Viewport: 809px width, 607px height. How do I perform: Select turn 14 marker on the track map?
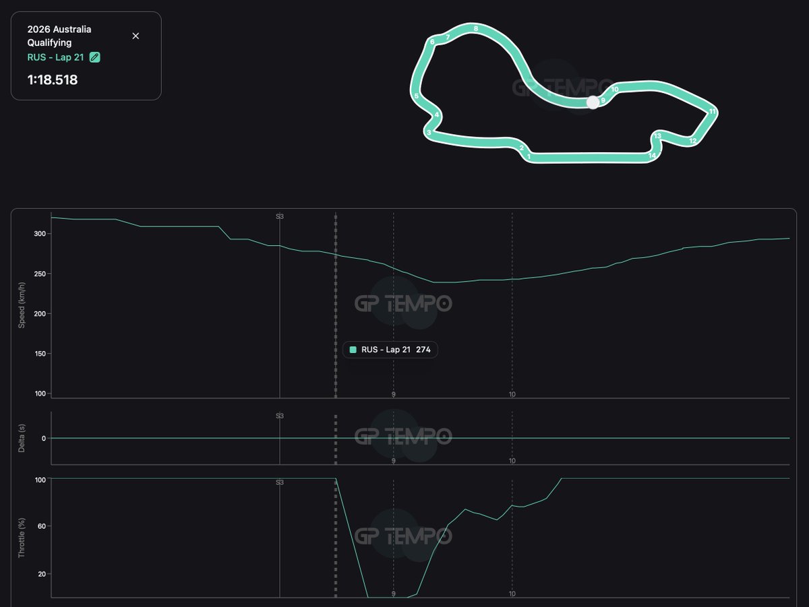[652, 156]
